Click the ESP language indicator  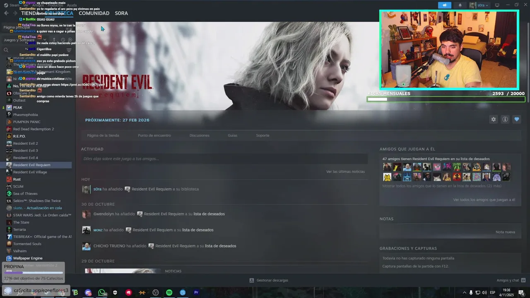pos(493,293)
